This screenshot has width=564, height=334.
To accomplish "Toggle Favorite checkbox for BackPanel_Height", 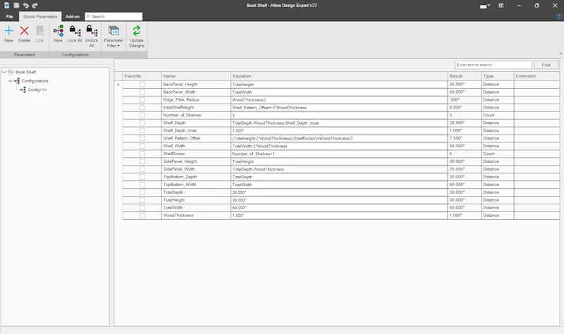I will point(142,85).
